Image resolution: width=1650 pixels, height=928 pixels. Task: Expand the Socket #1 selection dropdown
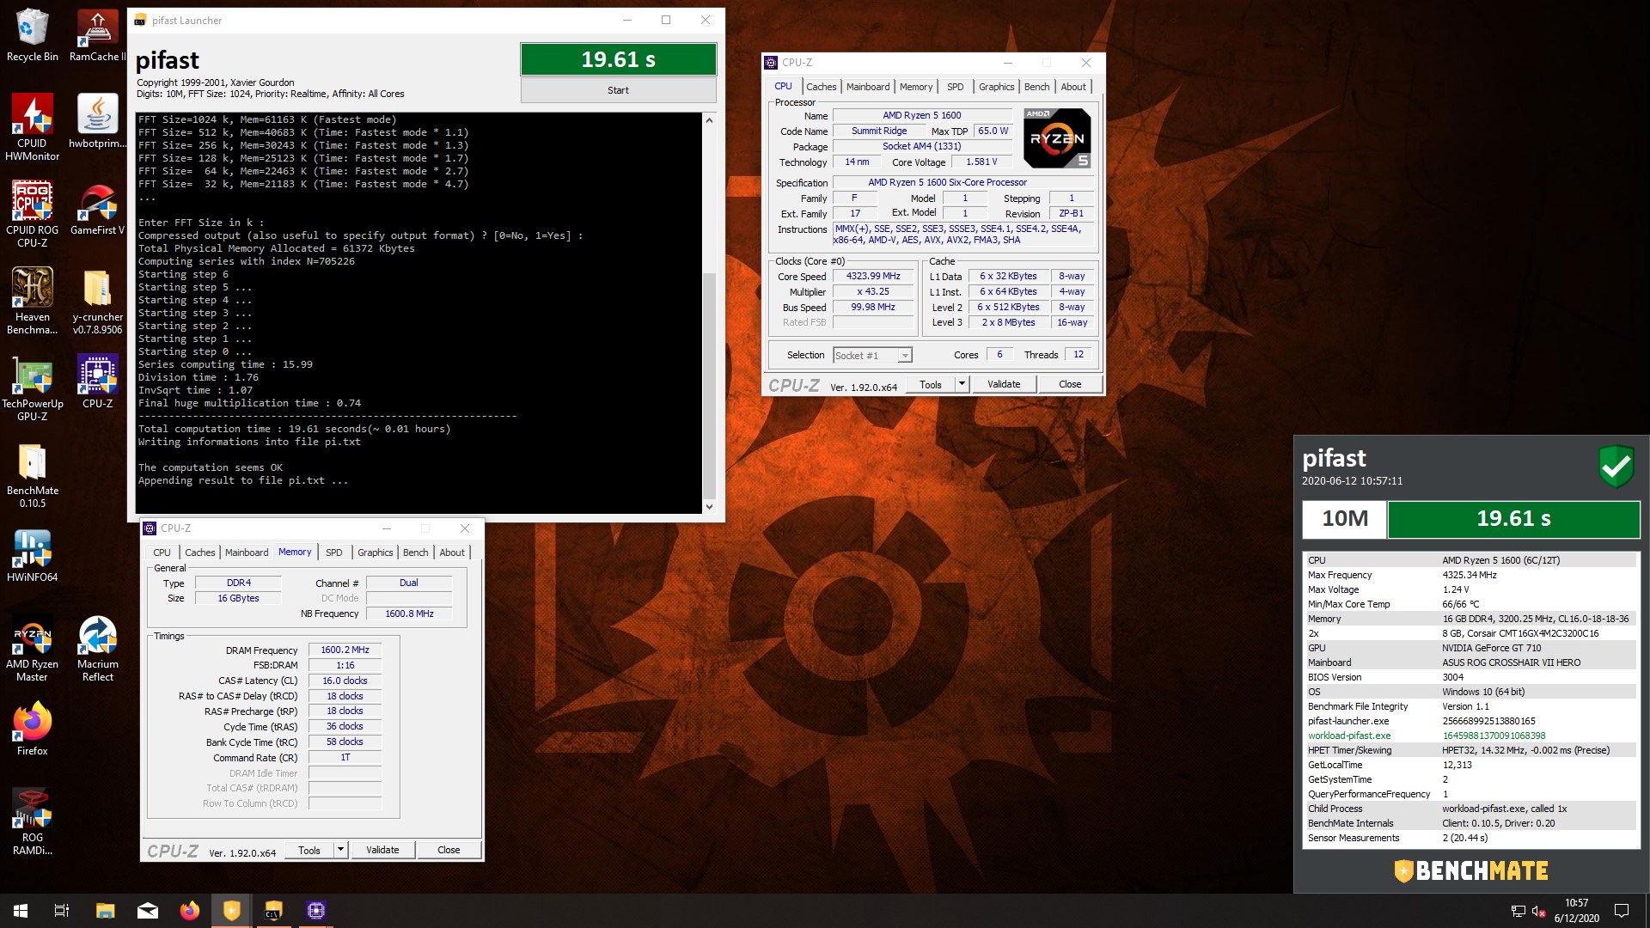pos(905,355)
